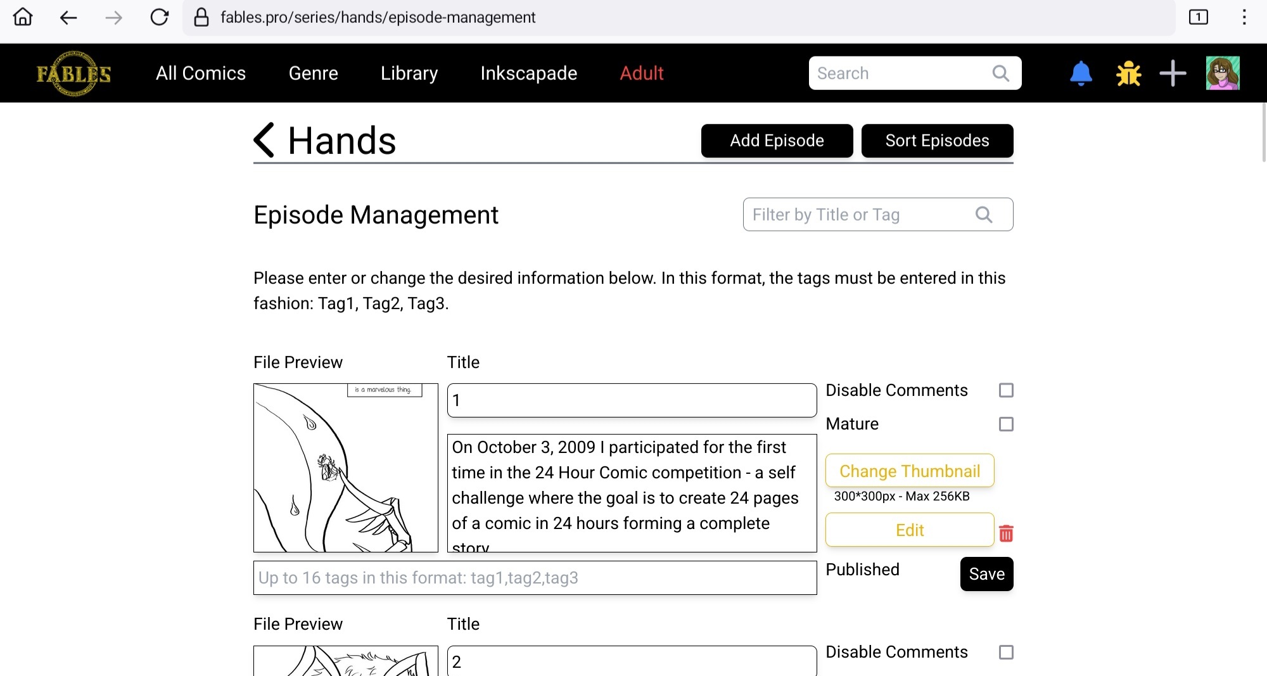Viewport: 1267px width, 676px height.
Task: Open the browser tab switcher
Action: click(x=1198, y=17)
